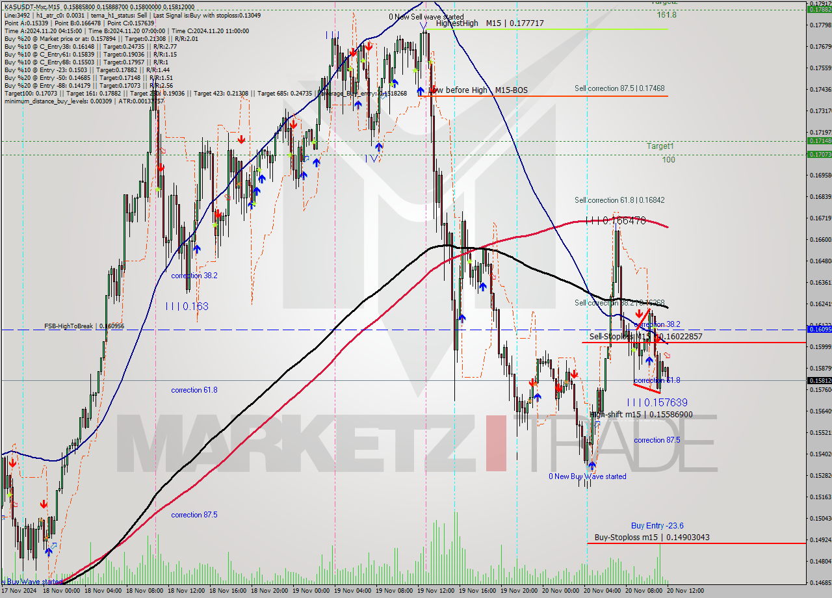This screenshot has height=598, width=832.
Task: Select the '19 Nov 08:00' time label
Action: pyautogui.click(x=395, y=591)
